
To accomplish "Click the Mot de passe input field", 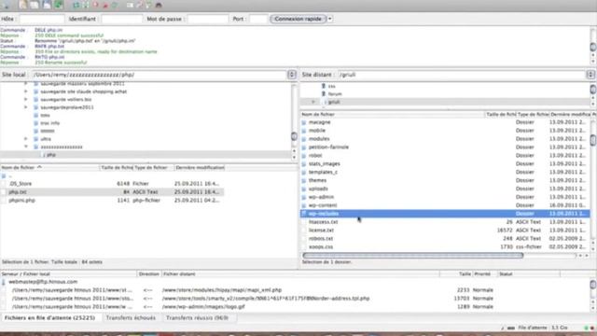I will coord(208,19).
